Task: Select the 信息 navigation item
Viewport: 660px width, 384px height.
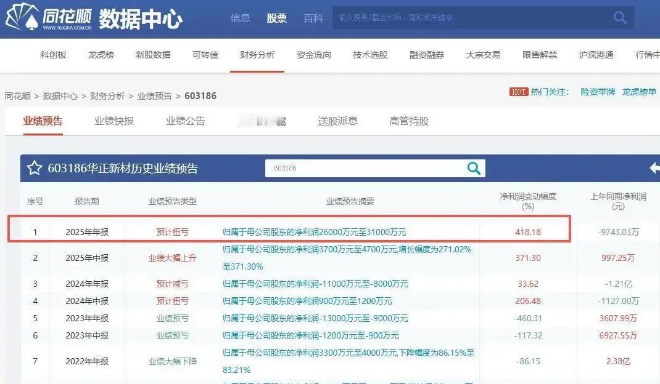Action: click(x=240, y=18)
